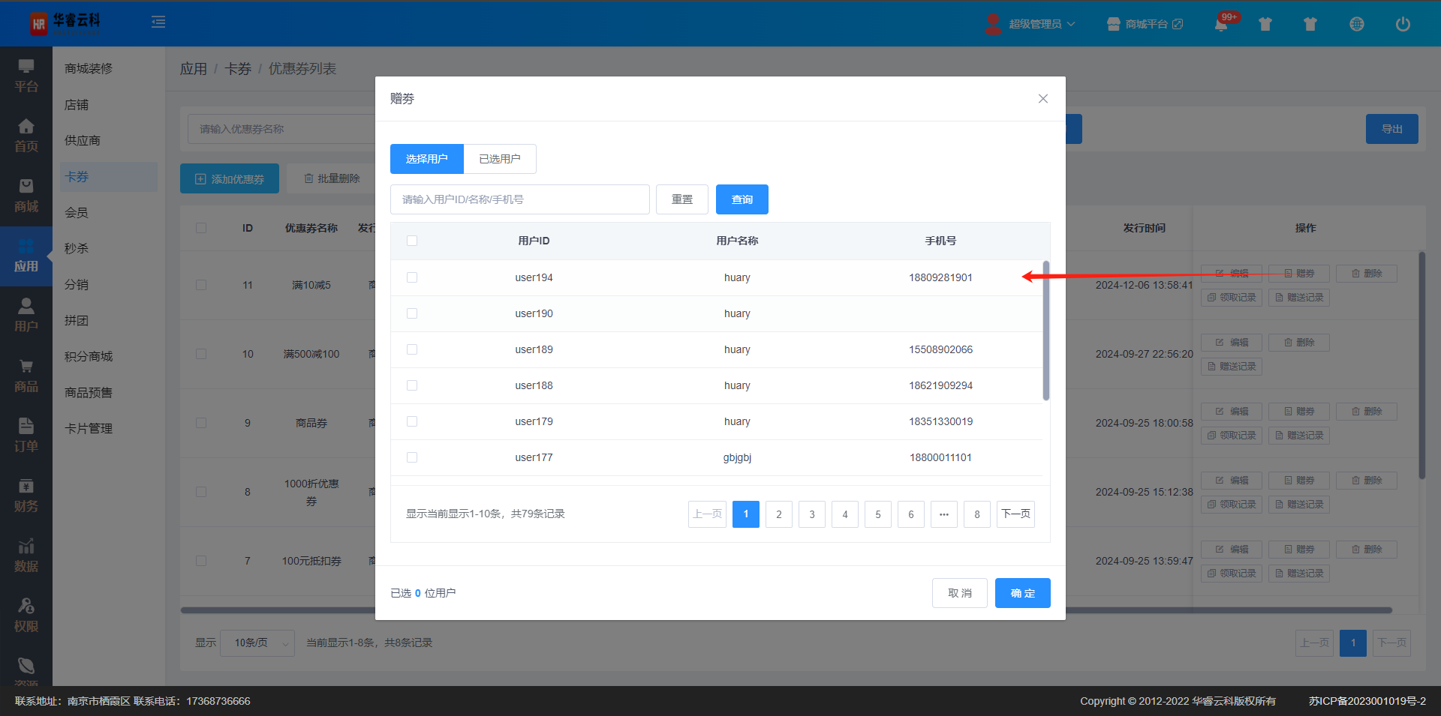Open 会员 in the side menu
Viewport: 1441px width, 716px height.
(77, 213)
